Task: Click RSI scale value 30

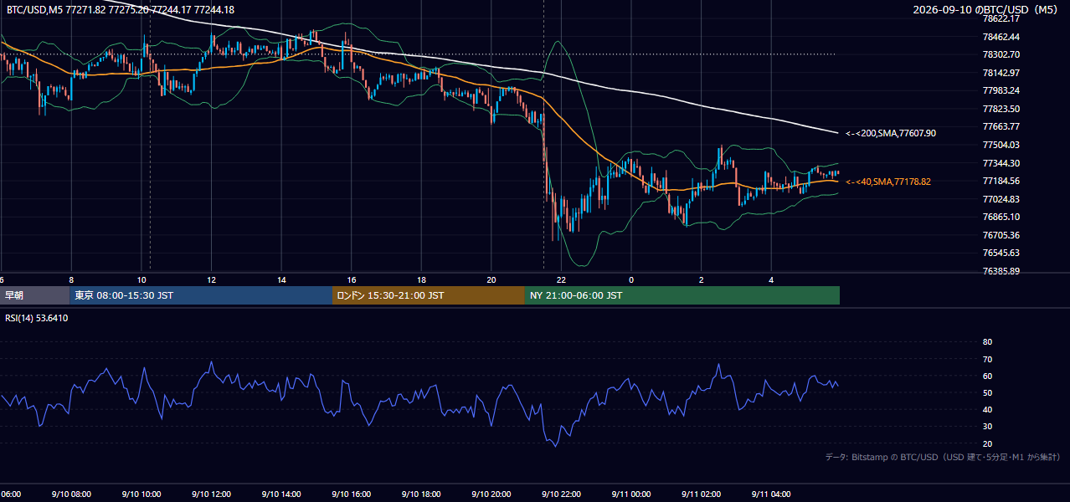Action: [x=987, y=426]
